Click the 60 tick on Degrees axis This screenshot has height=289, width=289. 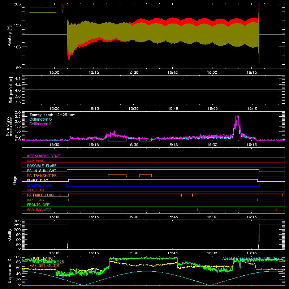click(x=18, y=268)
